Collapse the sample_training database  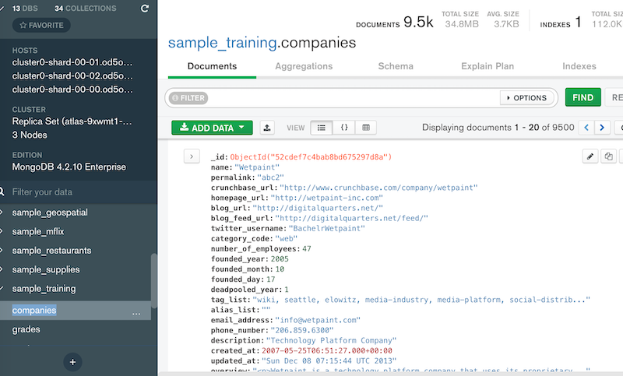(x=2, y=289)
